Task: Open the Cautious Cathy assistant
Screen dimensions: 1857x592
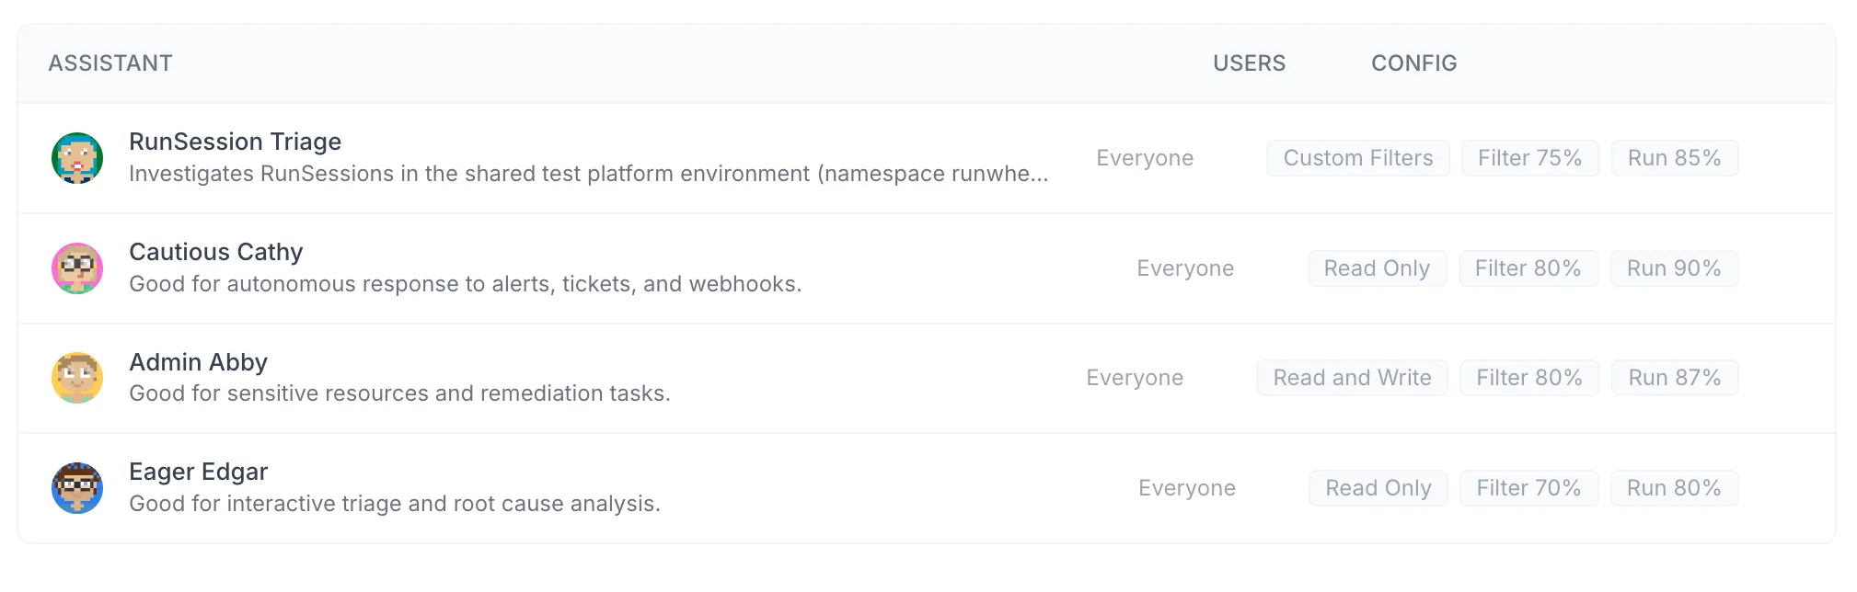Action: (215, 252)
